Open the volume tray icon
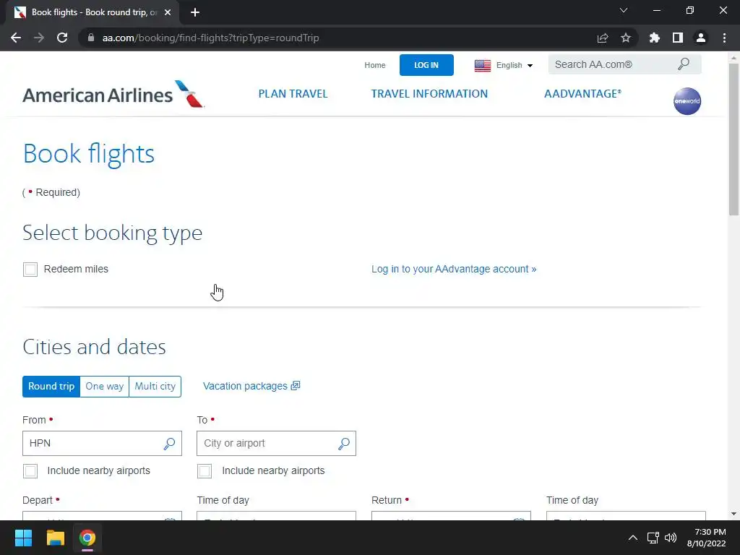This screenshot has width=740, height=555. 670,538
